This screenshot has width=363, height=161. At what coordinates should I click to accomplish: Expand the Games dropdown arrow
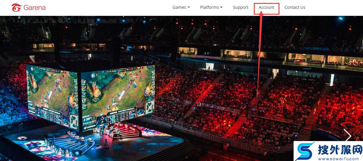click(x=189, y=7)
